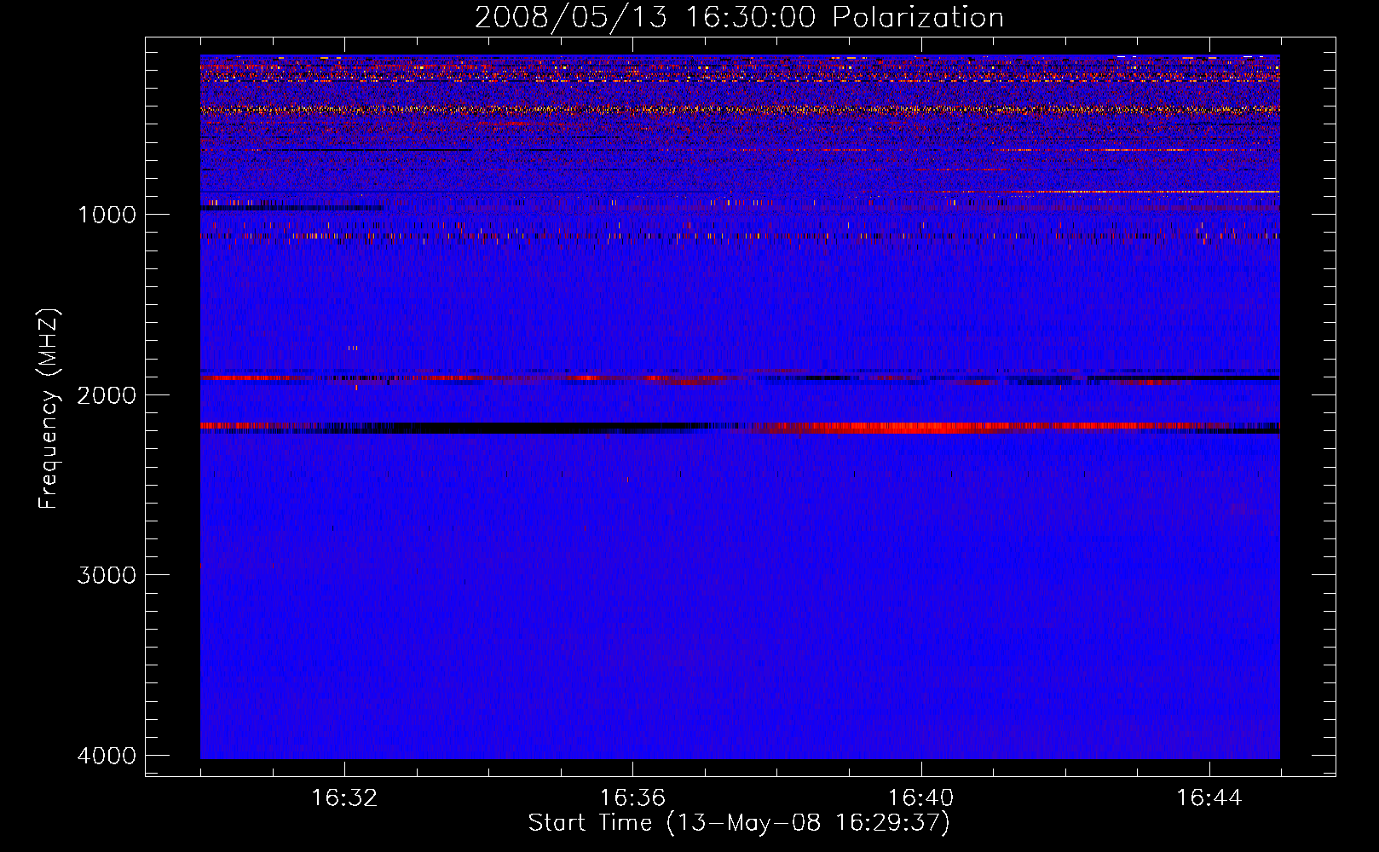Click the 16:44 time tick label
1379x852 pixels.
click(1209, 798)
